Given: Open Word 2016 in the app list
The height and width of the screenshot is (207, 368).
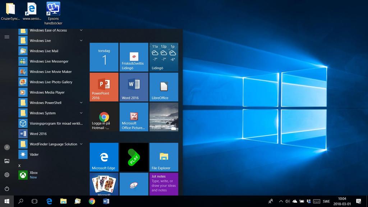Looking at the screenshot, I should (50, 134).
